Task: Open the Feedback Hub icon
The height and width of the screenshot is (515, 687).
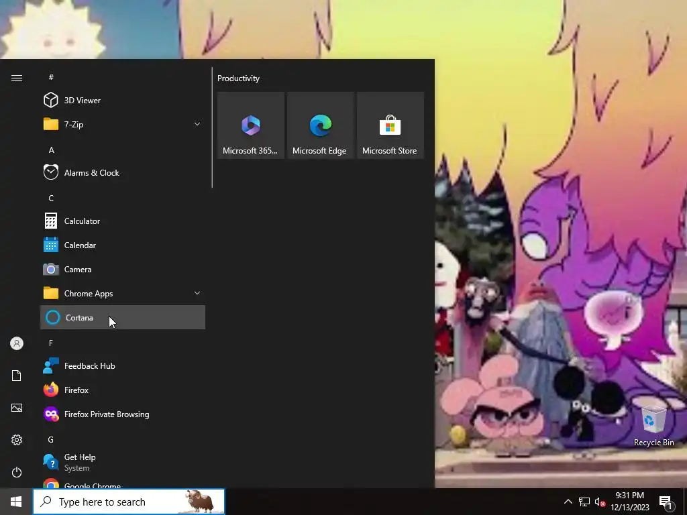Action: (x=51, y=365)
